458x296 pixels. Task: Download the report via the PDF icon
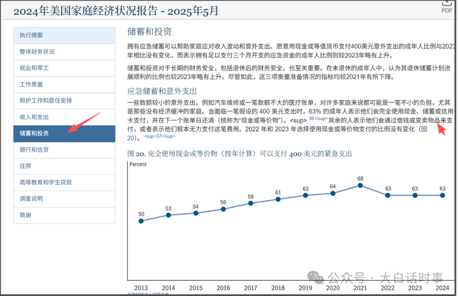pos(447,7)
